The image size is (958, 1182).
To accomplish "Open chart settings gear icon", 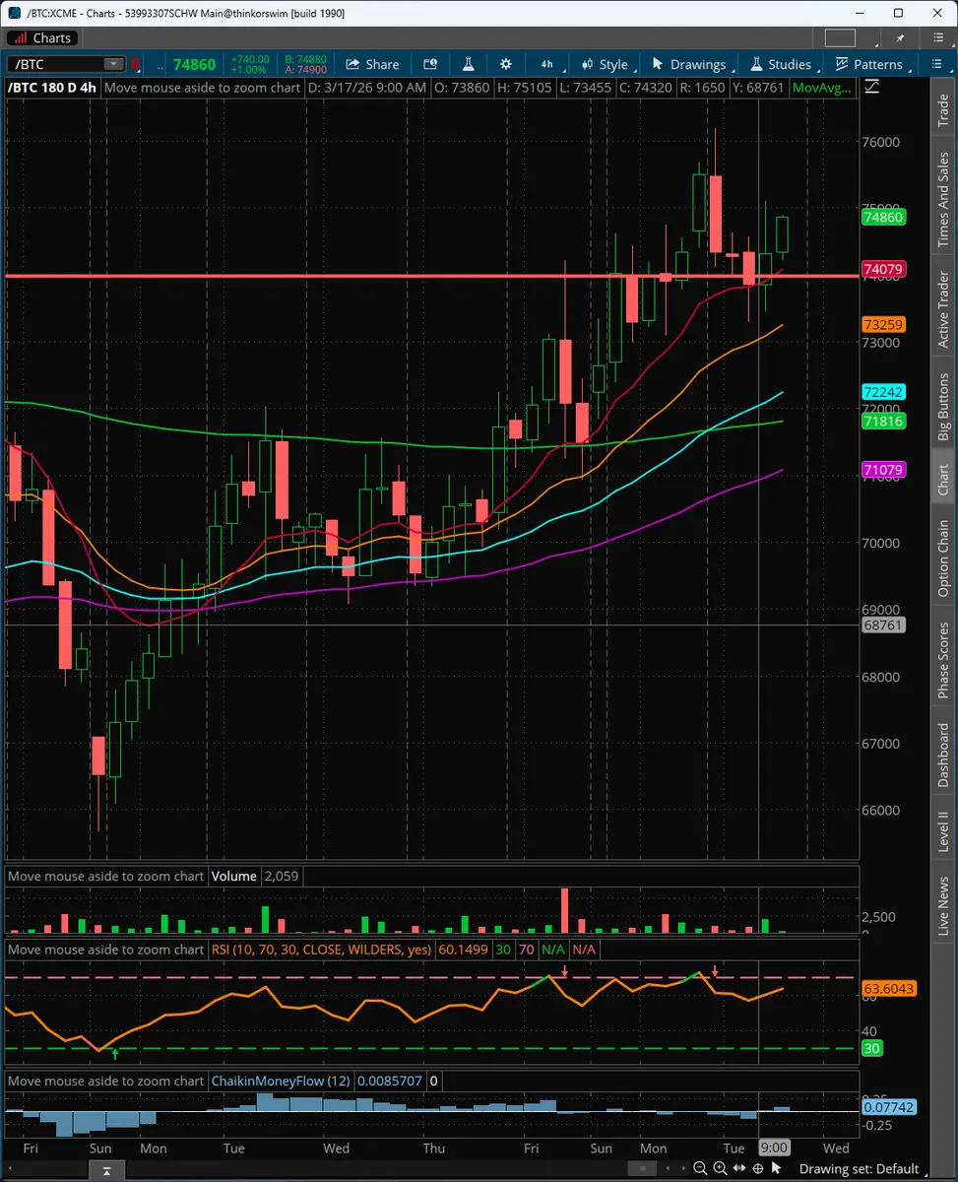I will coord(506,64).
